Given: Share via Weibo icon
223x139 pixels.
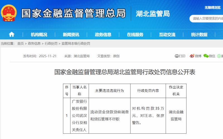Looking at the screenshot, I should (192, 56).
